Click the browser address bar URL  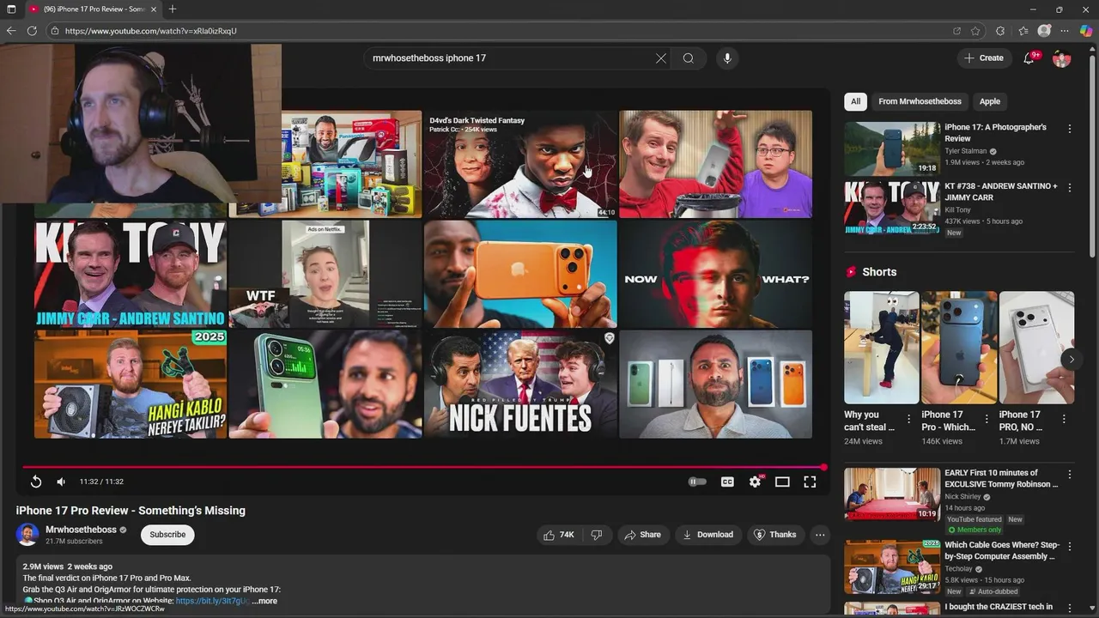150,31
